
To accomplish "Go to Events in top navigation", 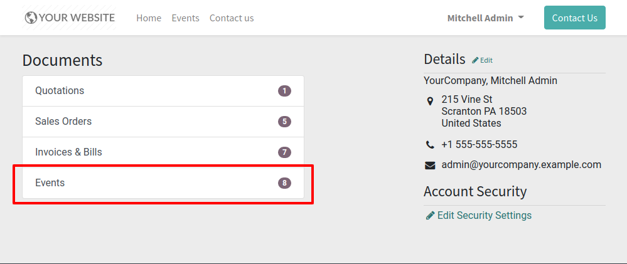I will (x=186, y=18).
